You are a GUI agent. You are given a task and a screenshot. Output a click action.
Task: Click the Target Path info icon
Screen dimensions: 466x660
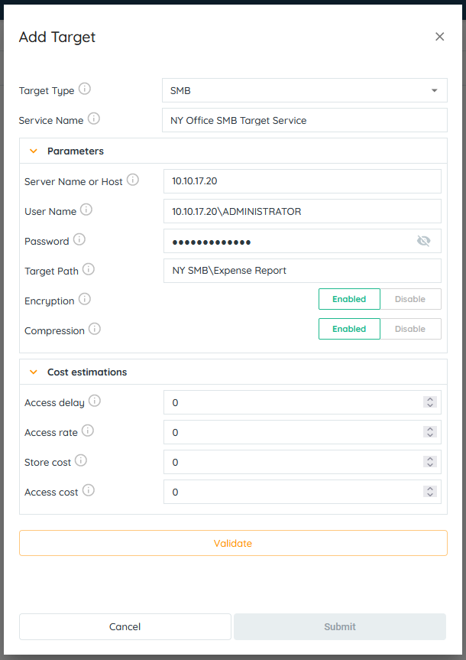89,269
